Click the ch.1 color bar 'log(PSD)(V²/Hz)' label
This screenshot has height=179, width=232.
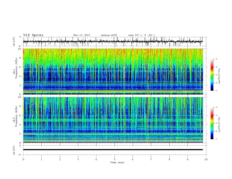(x=219, y=76)
